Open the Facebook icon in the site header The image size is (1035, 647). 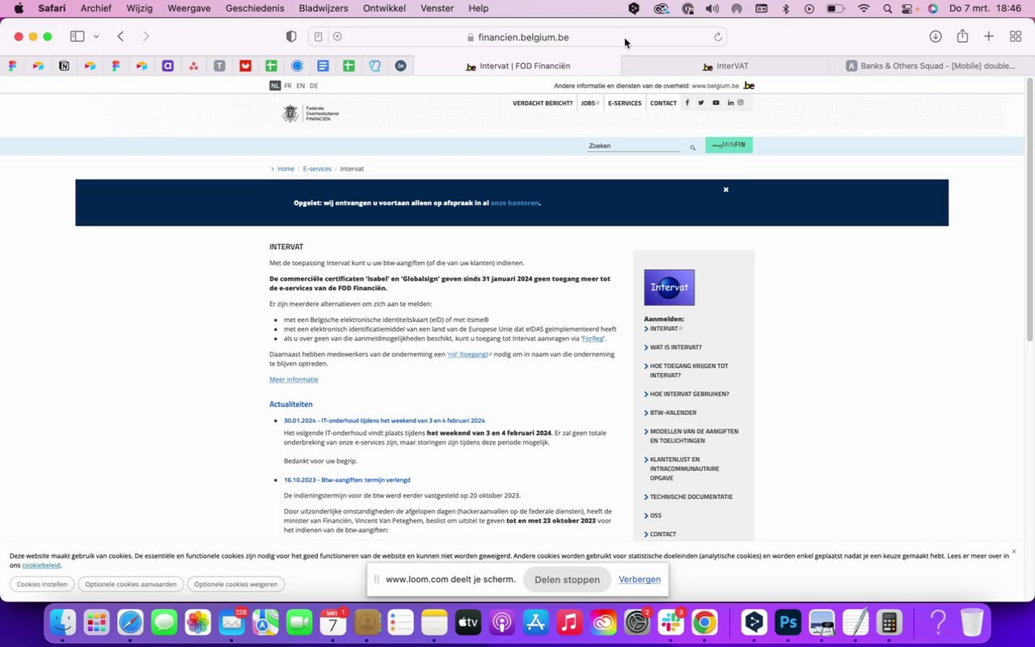coord(687,103)
